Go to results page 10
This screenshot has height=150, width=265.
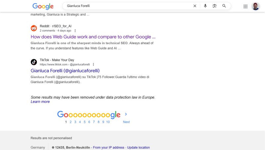pos(108,122)
